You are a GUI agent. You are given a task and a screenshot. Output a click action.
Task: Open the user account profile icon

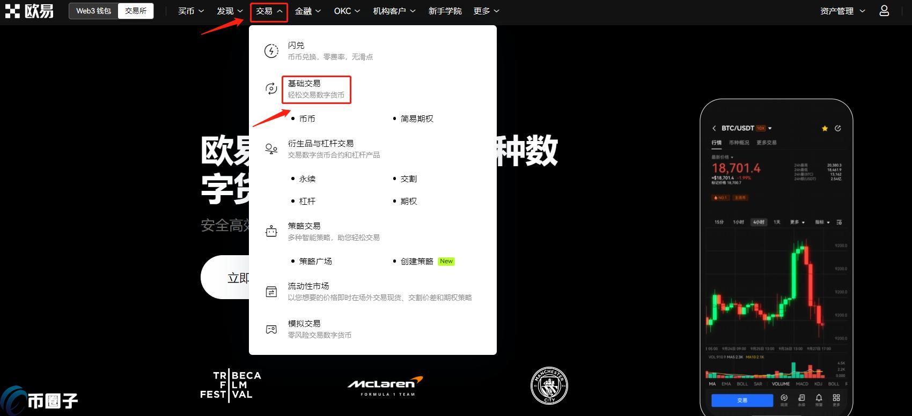pyautogui.click(x=884, y=11)
